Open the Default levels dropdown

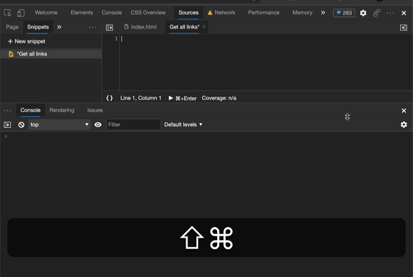pos(183,124)
